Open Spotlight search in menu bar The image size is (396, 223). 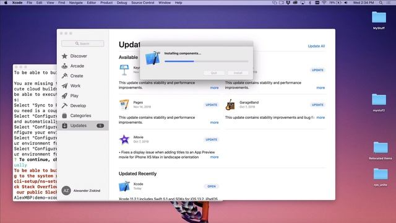(381, 2)
